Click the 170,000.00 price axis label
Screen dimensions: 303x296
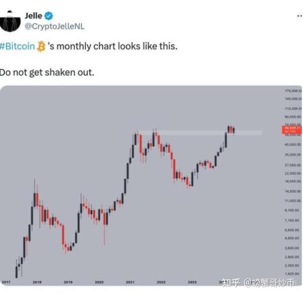point(293,91)
